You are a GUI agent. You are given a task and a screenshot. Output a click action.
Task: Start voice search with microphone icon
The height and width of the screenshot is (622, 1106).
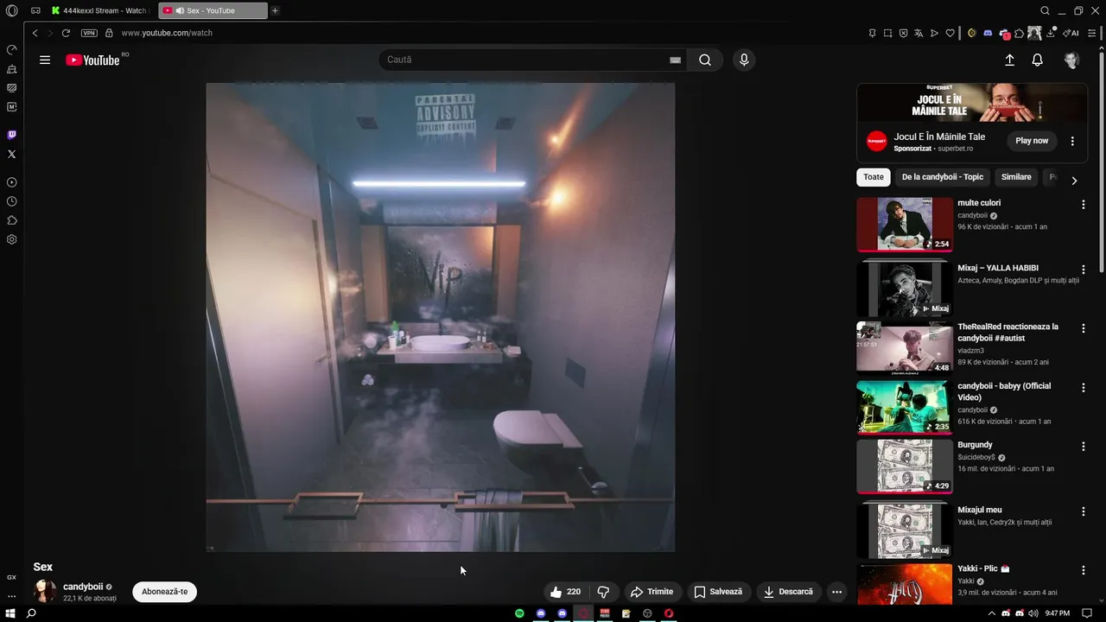coord(743,60)
